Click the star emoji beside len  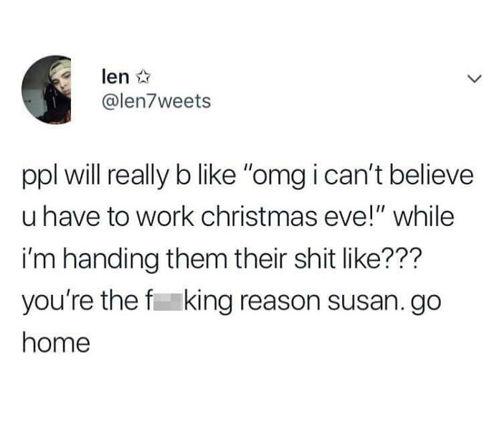143,77
